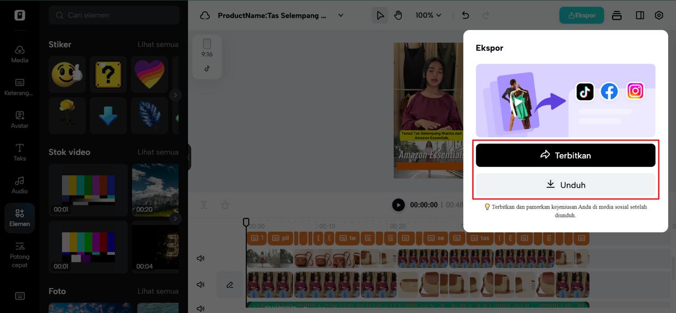Click the Unduh download button
This screenshot has width=676, height=313.
coord(565,185)
